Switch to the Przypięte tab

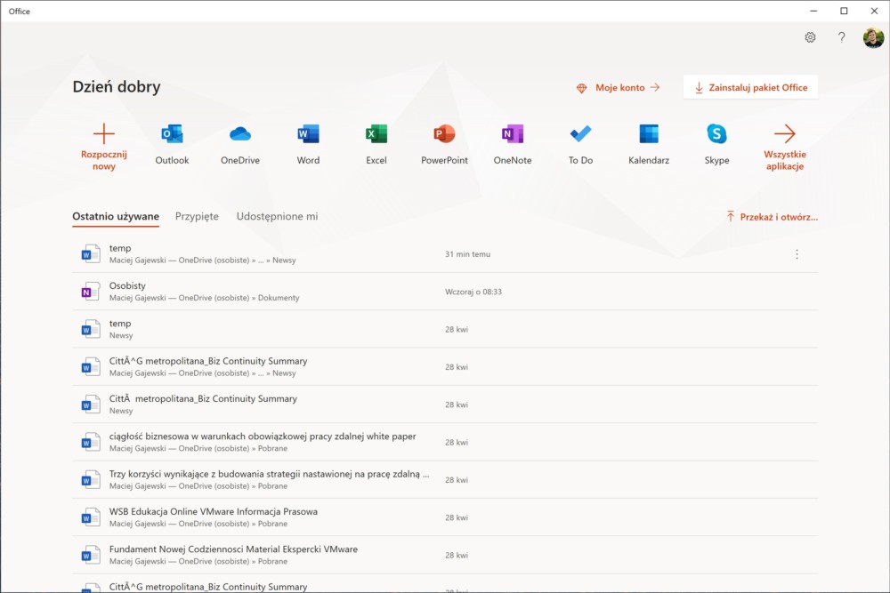click(197, 217)
